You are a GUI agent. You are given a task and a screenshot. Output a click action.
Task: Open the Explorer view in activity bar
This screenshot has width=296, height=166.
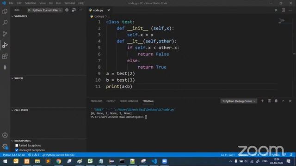(5, 12)
